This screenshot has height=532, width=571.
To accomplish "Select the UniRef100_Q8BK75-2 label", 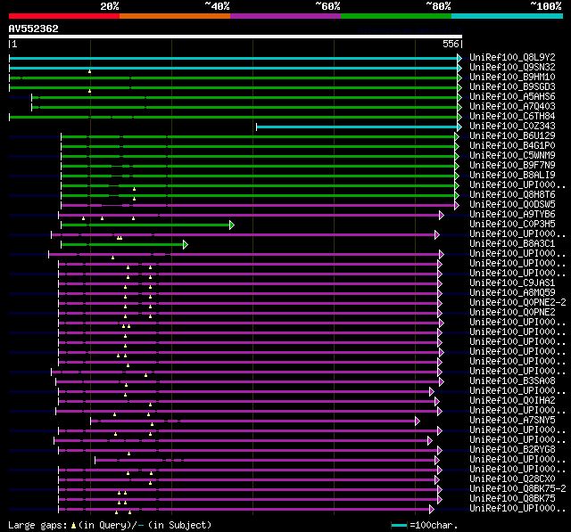I will [517, 489].
